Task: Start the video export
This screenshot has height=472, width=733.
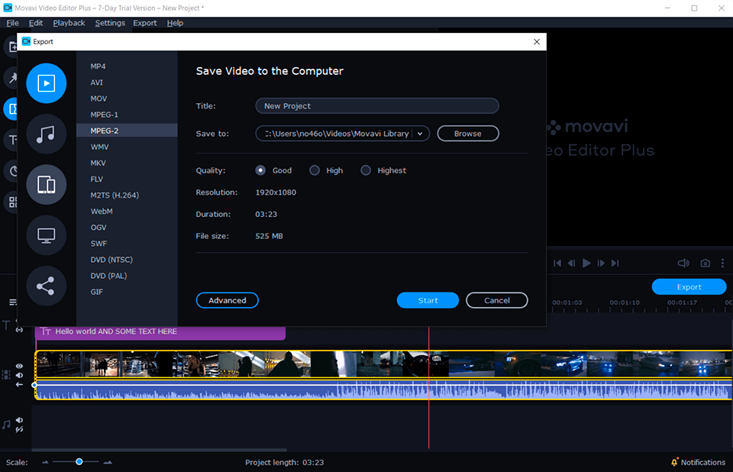Action: pyautogui.click(x=428, y=300)
